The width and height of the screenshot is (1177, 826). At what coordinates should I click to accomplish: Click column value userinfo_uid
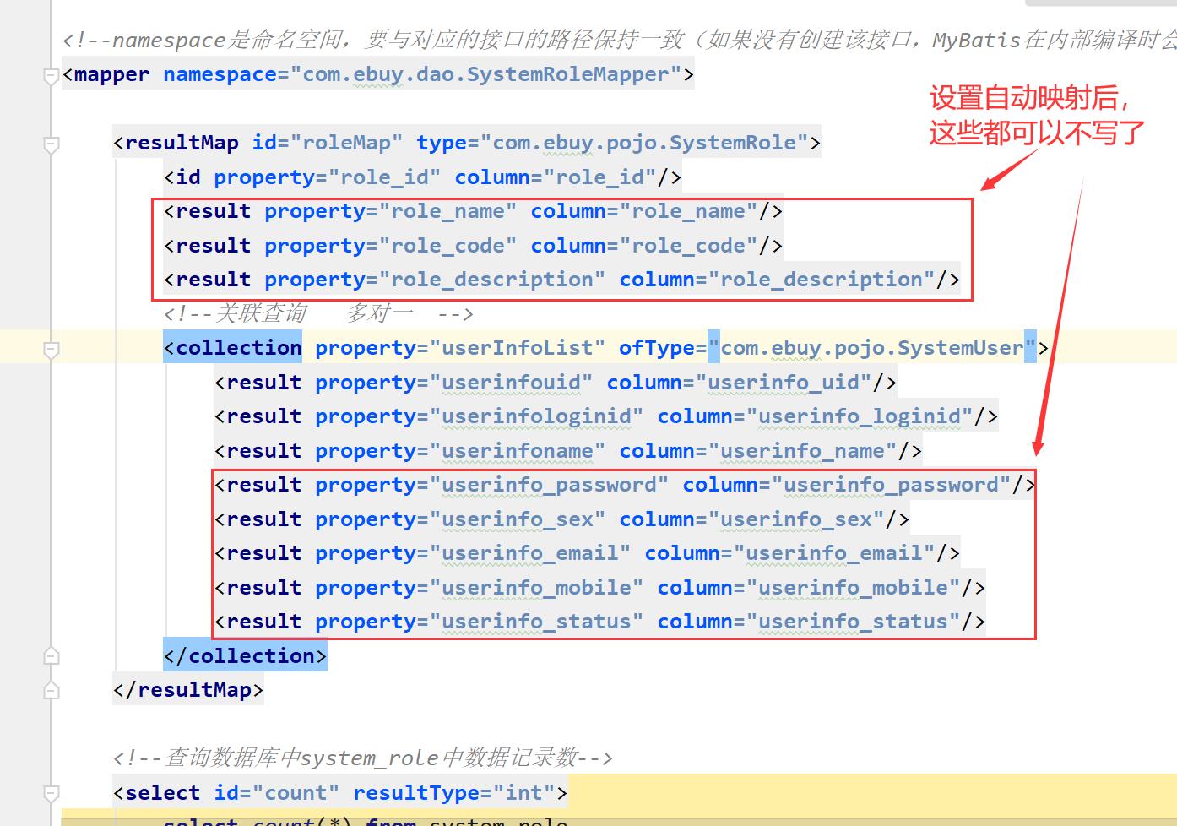tap(784, 383)
